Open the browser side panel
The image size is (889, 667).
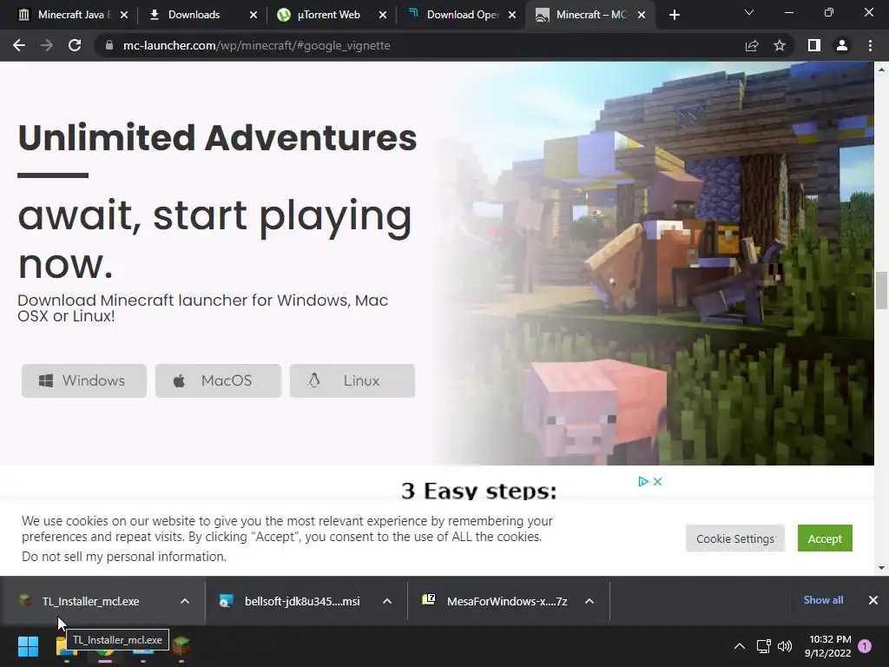pyautogui.click(x=814, y=45)
